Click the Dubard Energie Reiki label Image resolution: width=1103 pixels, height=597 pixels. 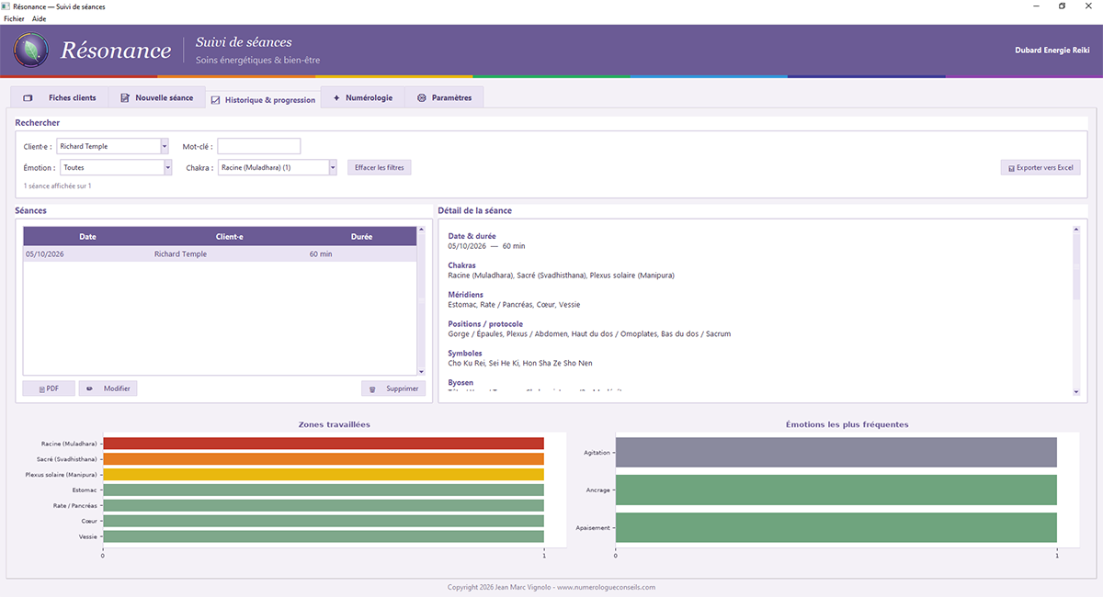(x=1052, y=50)
